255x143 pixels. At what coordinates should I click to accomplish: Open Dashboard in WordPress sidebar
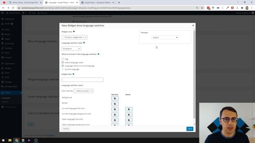[10, 19]
